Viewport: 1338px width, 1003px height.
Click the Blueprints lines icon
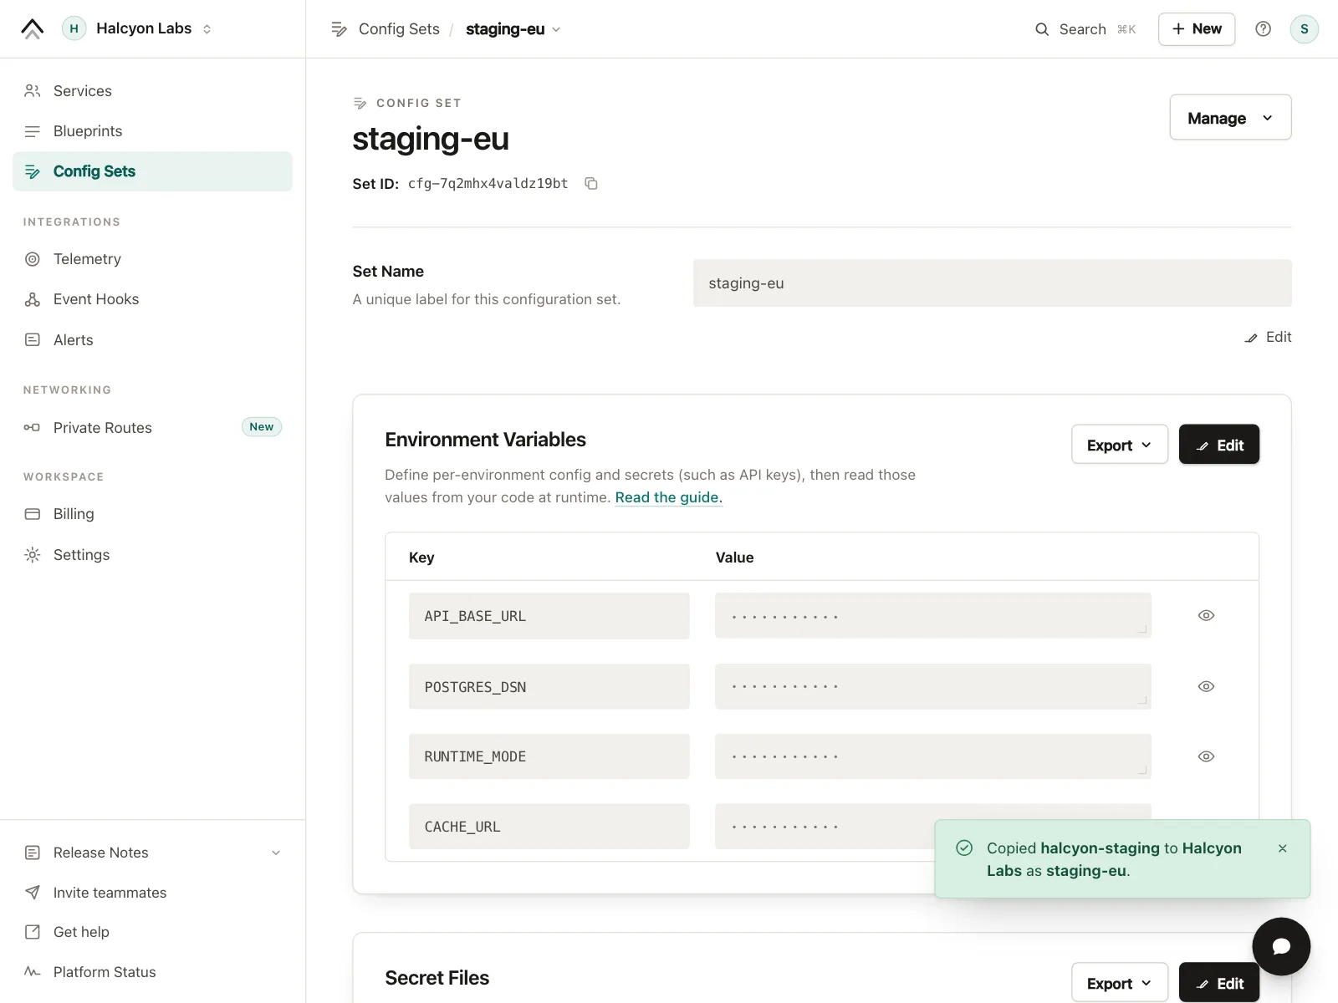coord(33,131)
